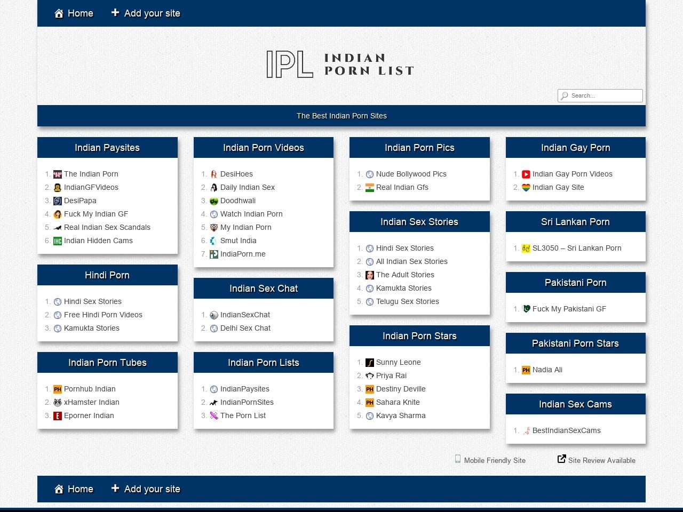683x512 pixels.
Task: Open The Indian Porn link
Action: coord(91,174)
